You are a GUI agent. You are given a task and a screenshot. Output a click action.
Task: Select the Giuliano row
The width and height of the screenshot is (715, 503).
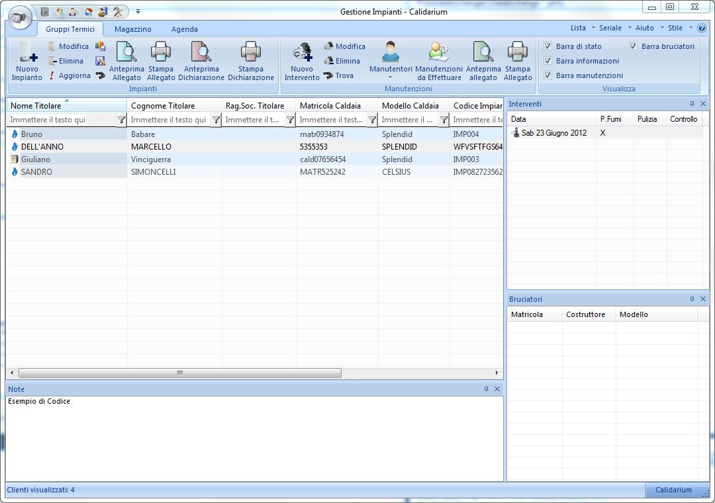[x=255, y=160]
